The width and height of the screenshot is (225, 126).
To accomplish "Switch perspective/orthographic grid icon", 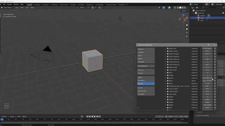I will click(x=187, y=36).
